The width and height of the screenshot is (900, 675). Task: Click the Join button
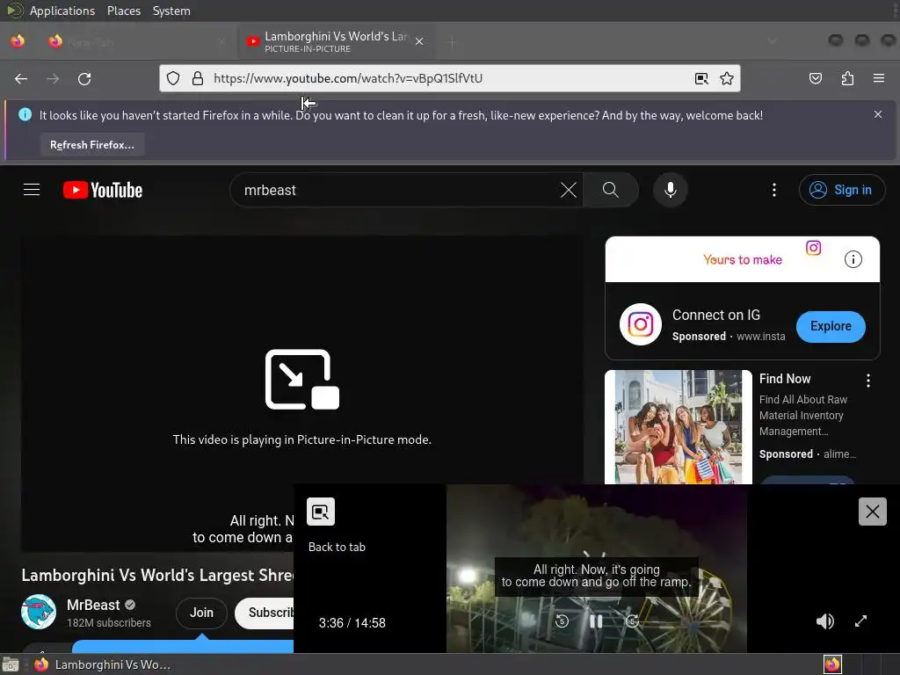click(x=201, y=613)
